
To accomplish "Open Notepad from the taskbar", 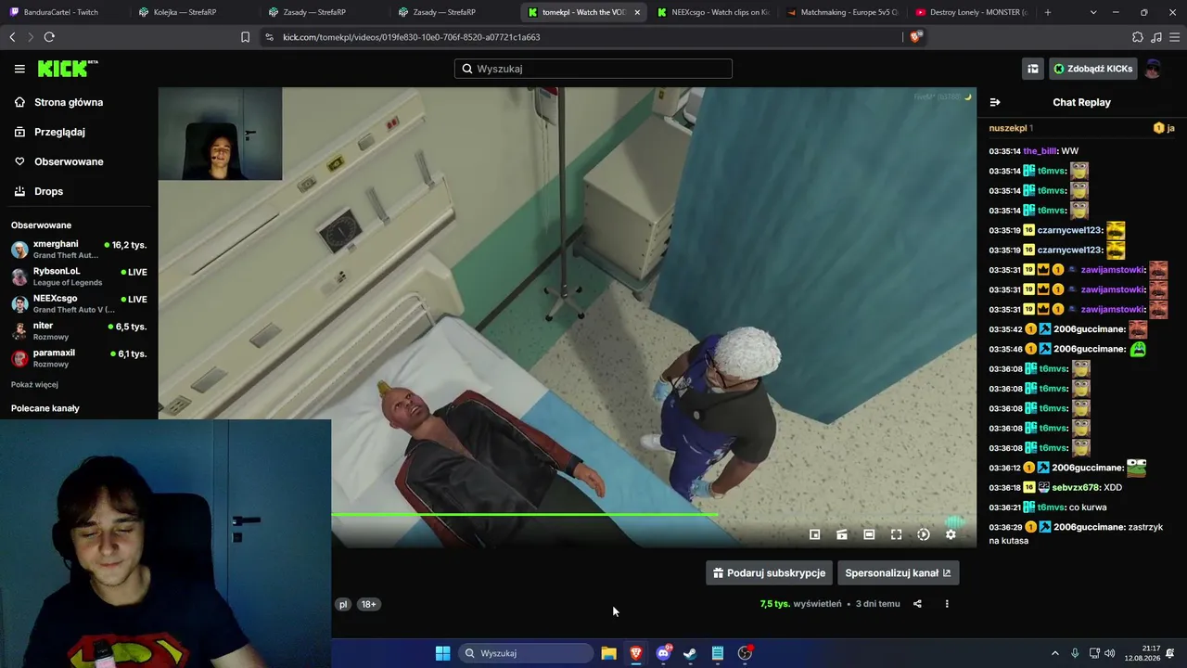I will coord(718,653).
